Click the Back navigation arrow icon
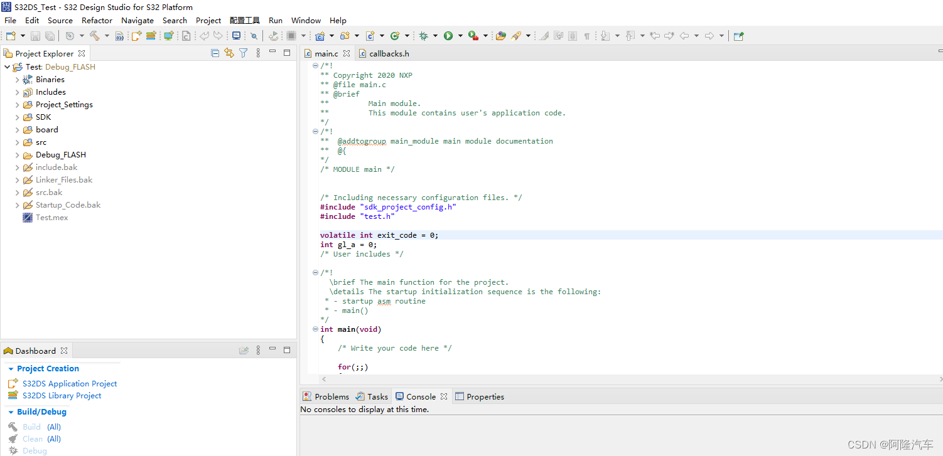Screen dimensions: 943x456 point(684,36)
